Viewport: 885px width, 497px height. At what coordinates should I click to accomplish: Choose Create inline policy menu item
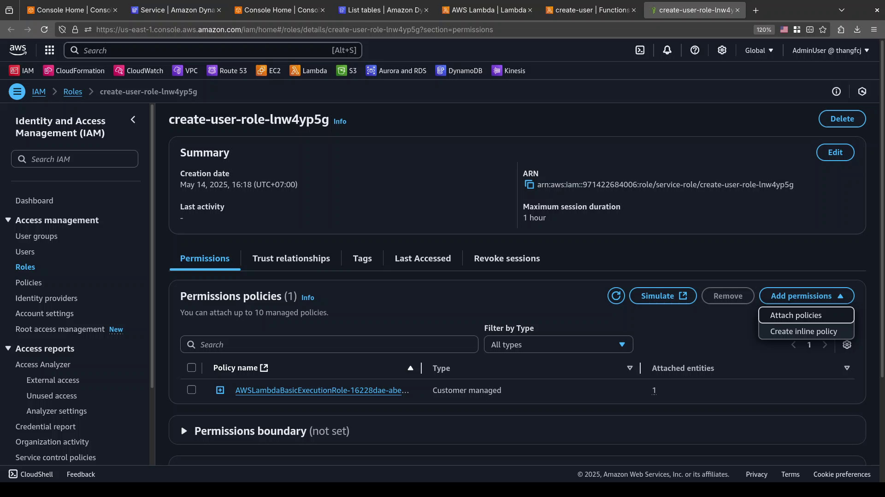click(x=806, y=331)
